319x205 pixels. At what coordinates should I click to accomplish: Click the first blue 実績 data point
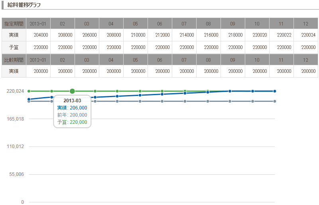(x=29, y=99)
